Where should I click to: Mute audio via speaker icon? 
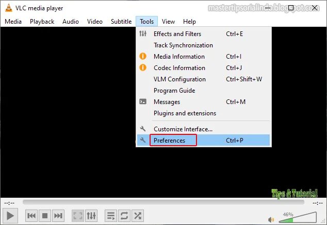pos(271,219)
